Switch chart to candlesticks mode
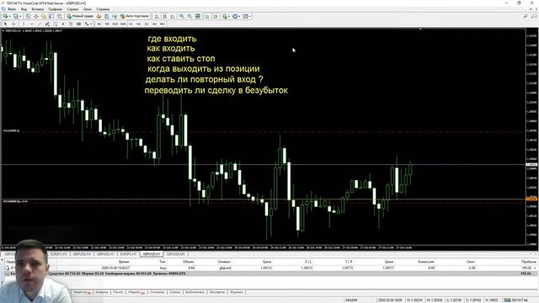The image size is (539, 303). (x=165, y=16)
